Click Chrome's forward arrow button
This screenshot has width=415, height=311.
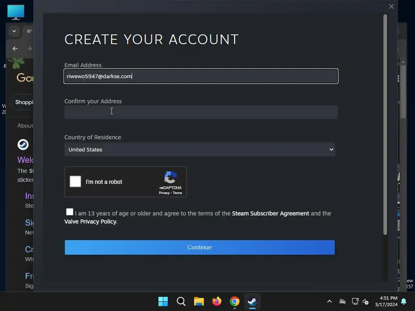29,49
